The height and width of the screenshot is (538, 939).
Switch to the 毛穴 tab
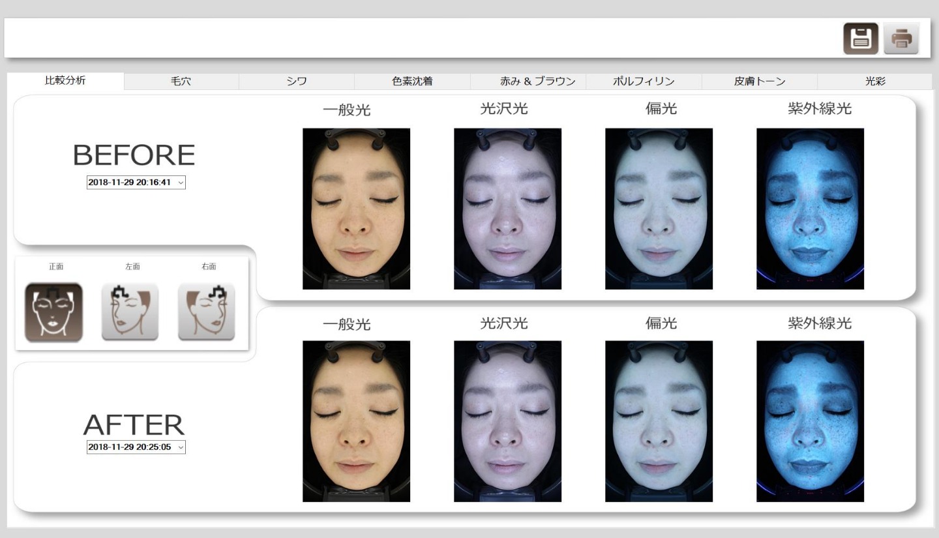181,82
